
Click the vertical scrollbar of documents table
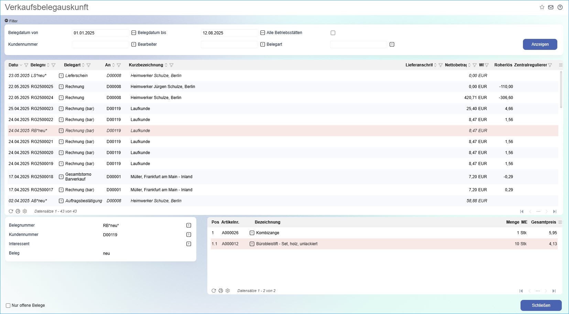click(x=561, y=89)
